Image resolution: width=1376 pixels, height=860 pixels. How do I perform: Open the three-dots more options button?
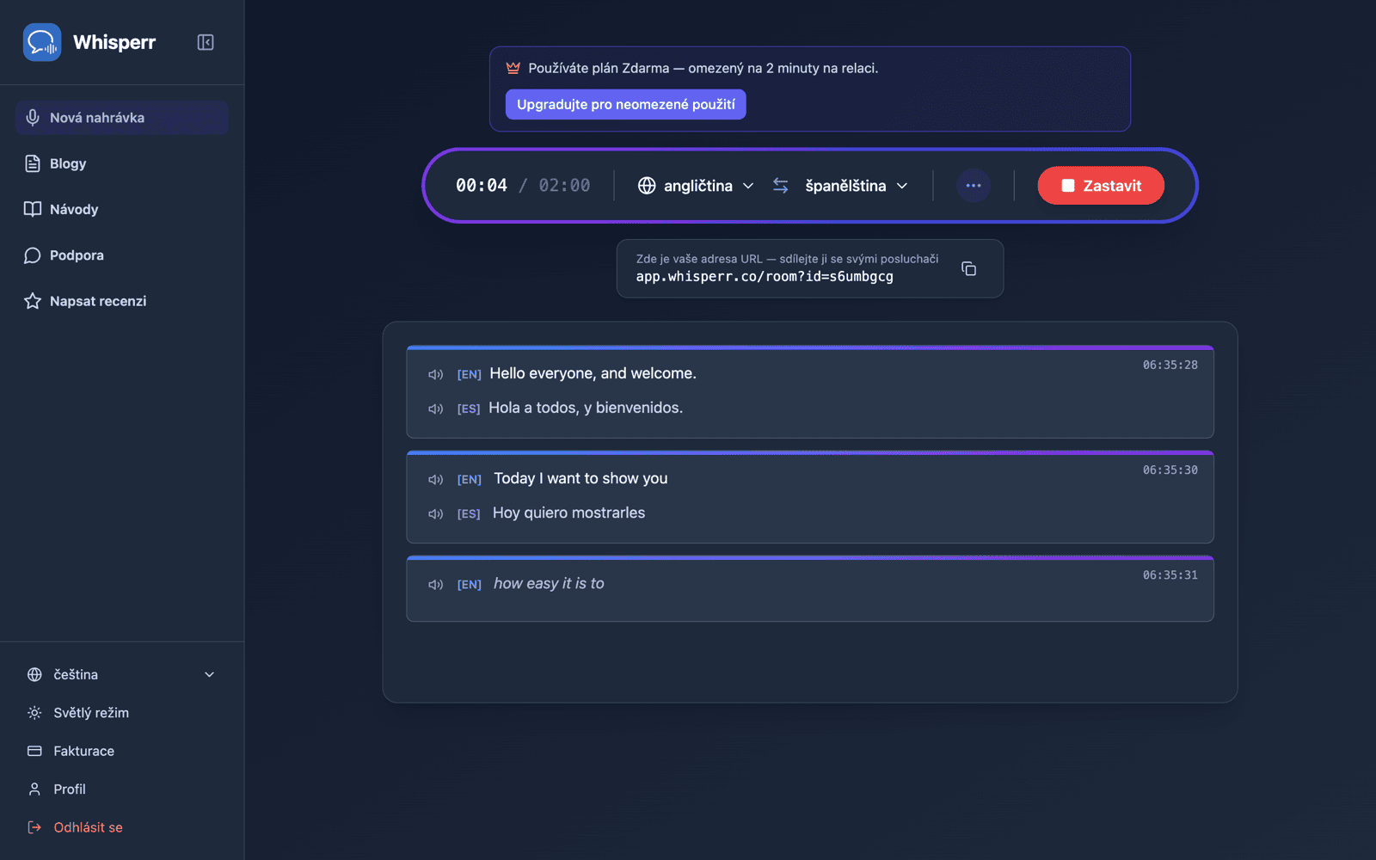coord(974,186)
